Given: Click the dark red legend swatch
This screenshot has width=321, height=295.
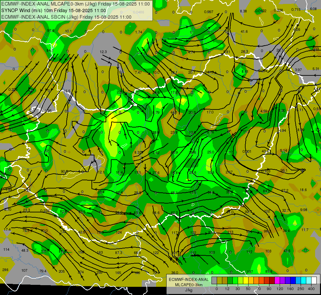Looking at the screenshot, I should click(x=272, y=280).
